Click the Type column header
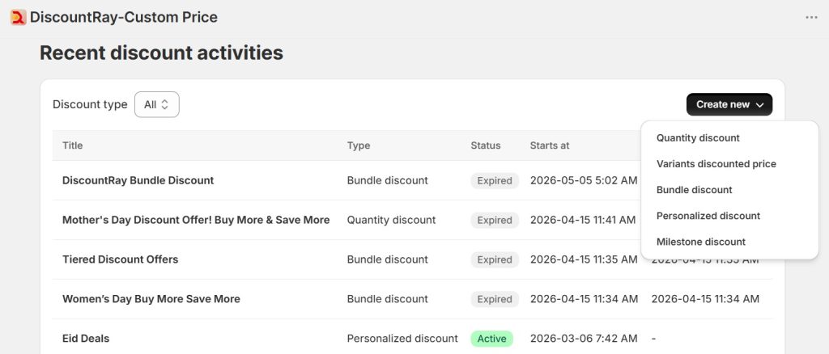 [x=359, y=145]
